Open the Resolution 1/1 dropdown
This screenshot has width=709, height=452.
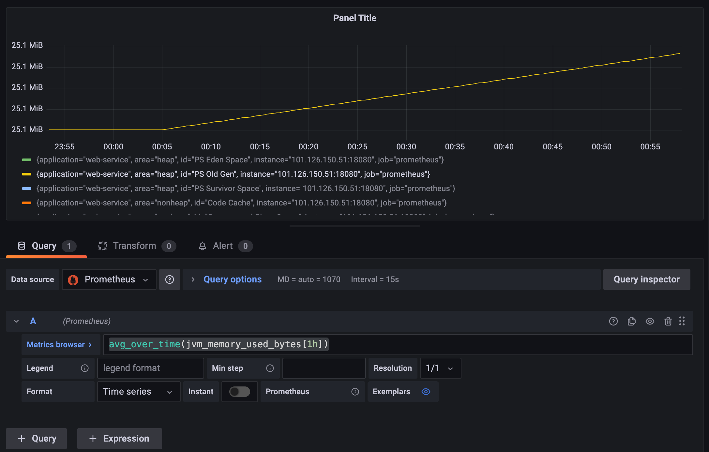coord(440,368)
